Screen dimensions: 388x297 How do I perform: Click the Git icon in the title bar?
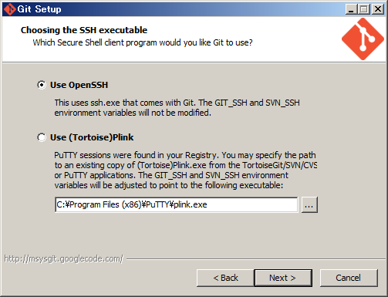(10, 9)
